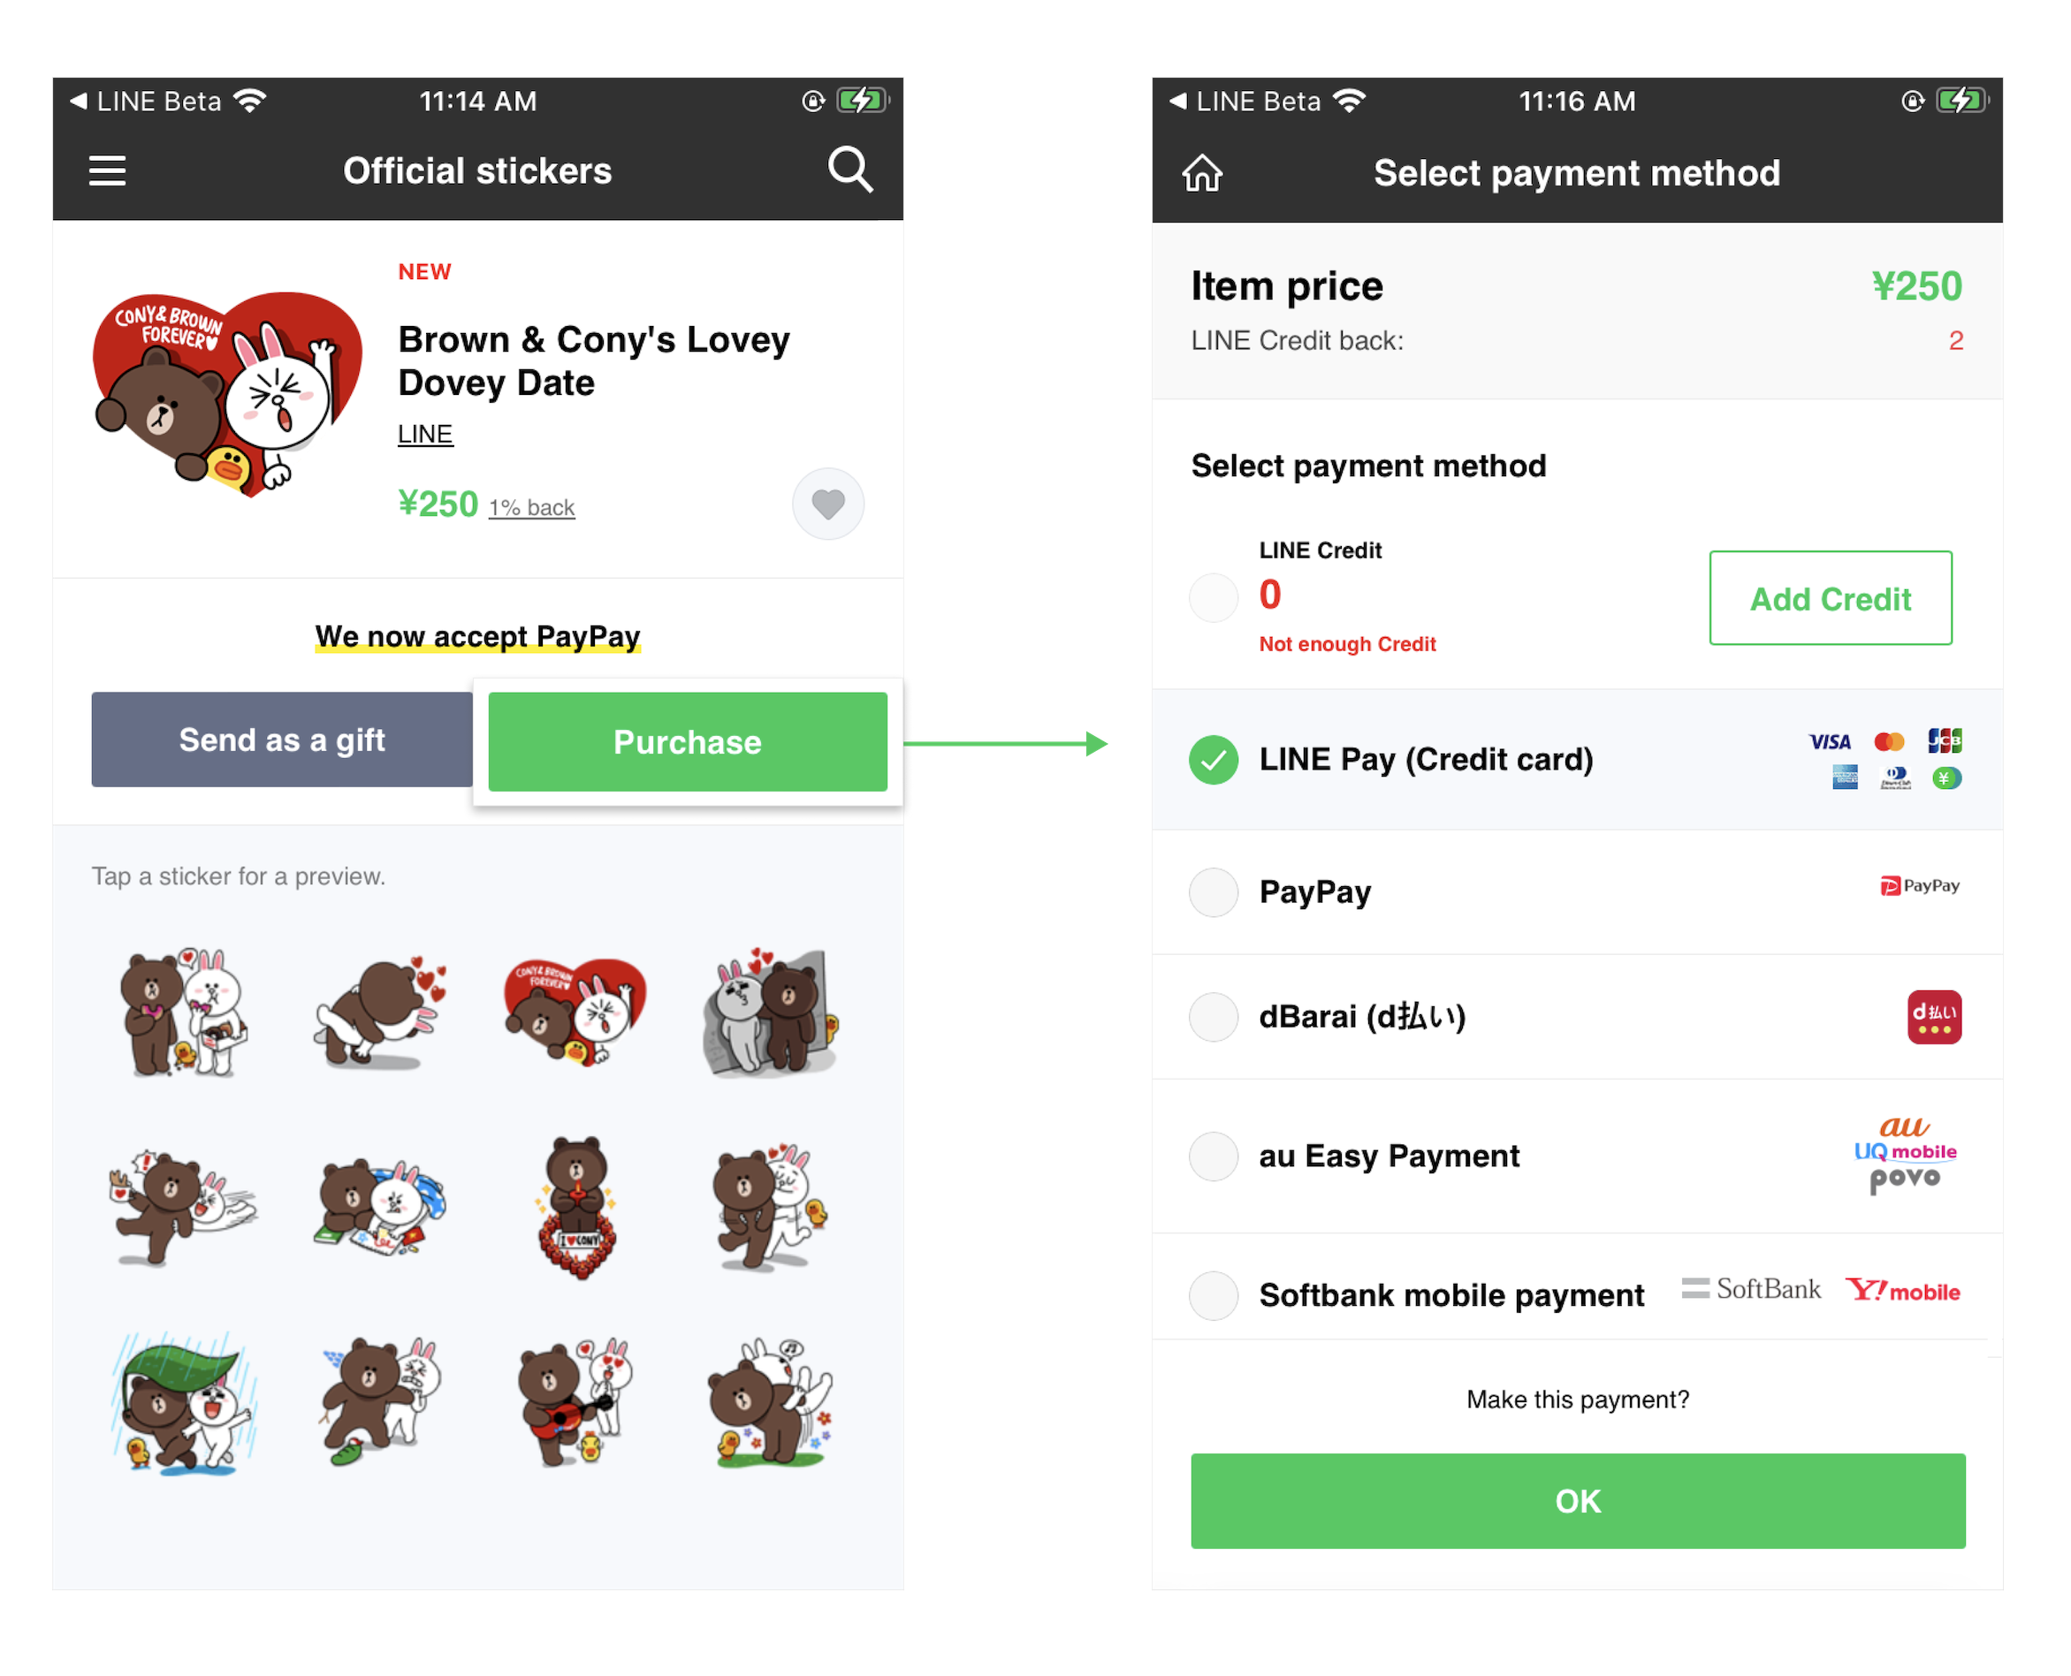This screenshot has width=2071, height=1676.
Task: Tap the dBarai red logo icon
Action: (1934, 1017)
